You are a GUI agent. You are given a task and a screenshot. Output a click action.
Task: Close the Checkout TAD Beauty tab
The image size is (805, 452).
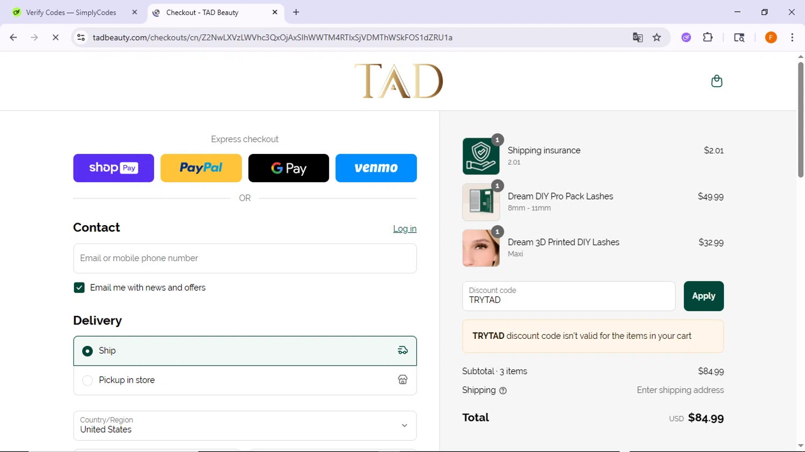point(275,12)
